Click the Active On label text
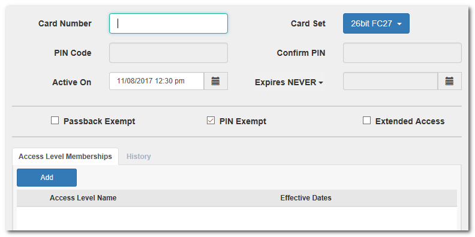Viewport: 475px width, 237px height. [x=72, y=82]
